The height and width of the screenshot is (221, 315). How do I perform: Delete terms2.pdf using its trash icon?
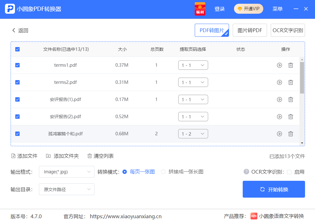pos(291,82)
